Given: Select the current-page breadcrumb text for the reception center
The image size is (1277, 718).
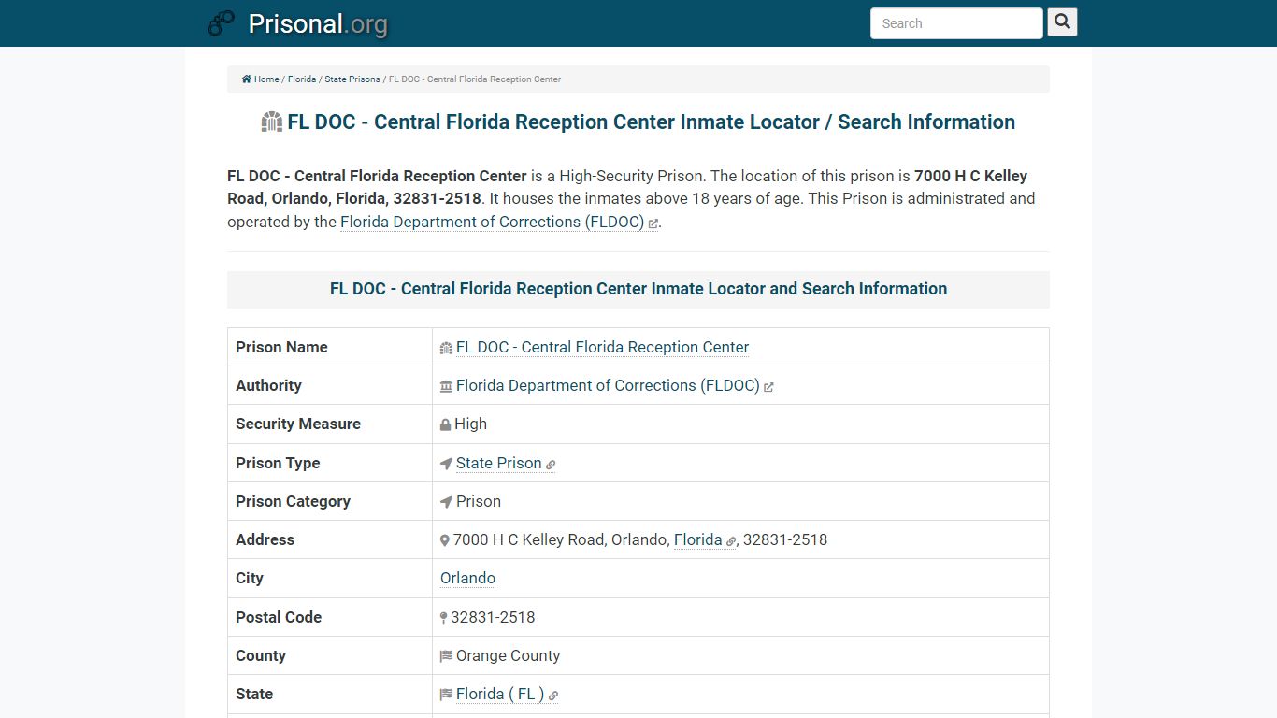Looking at the screenshot, I should tap(475, 79).
